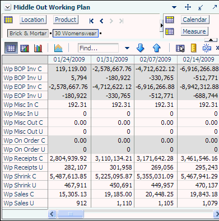This screenshot has width=219, height=221.
Task: Go to the previous page position
Action: pos(101,21)
